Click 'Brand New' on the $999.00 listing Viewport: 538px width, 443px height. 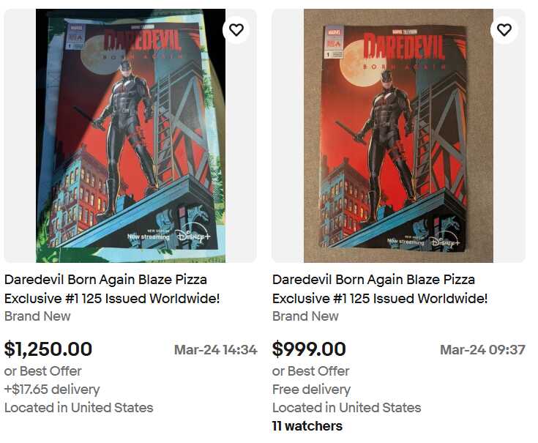305,316
